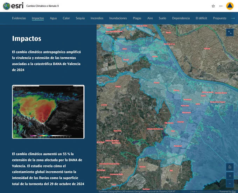Viewport: 238px width, 193px height.
Task: Favorite the story with the star icon
Action: 213,6
